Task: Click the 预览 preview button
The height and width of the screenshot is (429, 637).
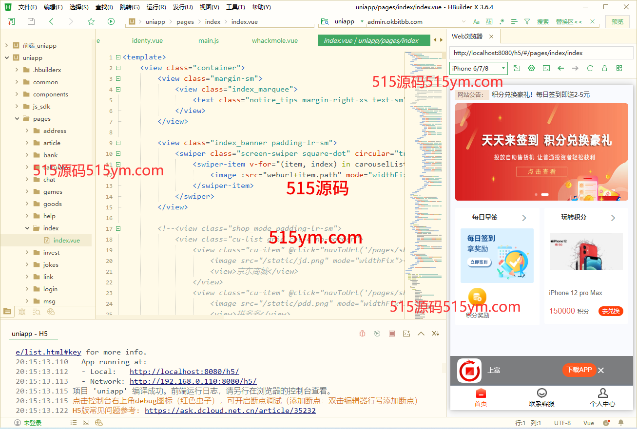Action: pos(617,21)
